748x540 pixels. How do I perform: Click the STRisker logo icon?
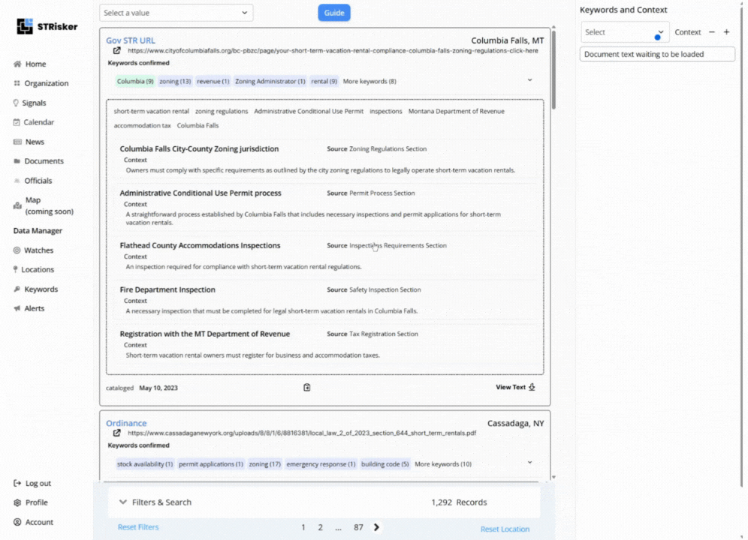pos(25,26)
